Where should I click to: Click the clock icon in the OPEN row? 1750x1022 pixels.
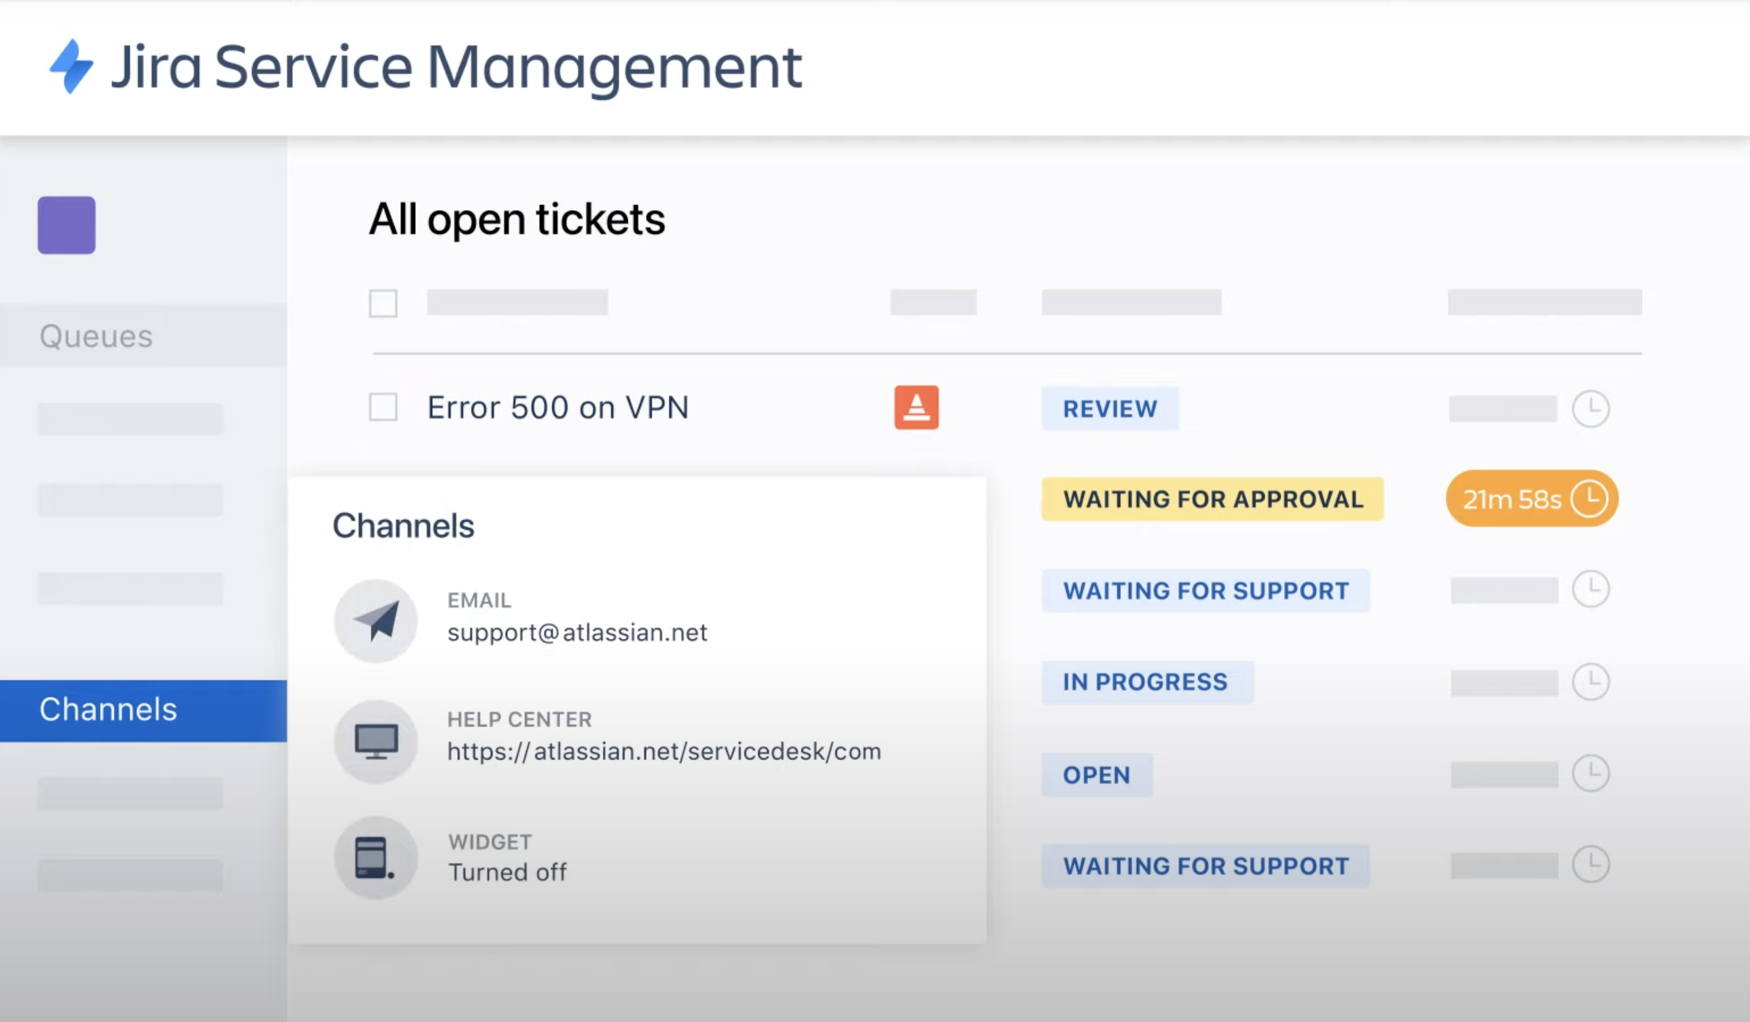pos(1590,774)
